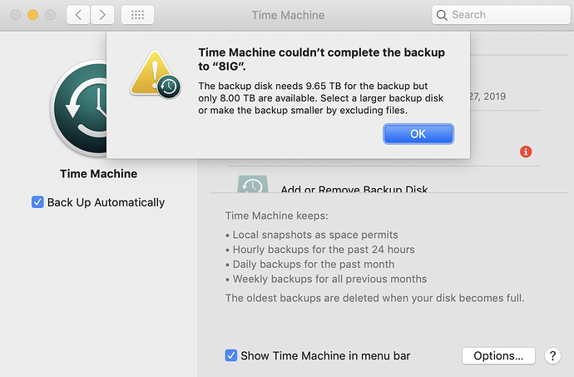
Task: Click 'Local snapshots as space permits' text
Action: coord(315,235)
